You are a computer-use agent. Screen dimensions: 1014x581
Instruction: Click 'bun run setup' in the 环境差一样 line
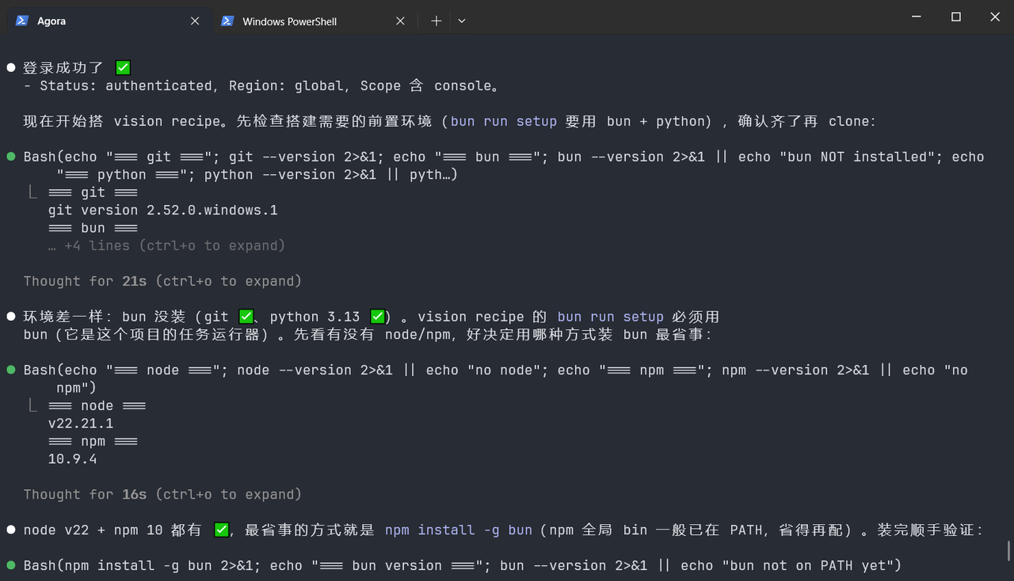pyautogui.click(x=610, y=317)
